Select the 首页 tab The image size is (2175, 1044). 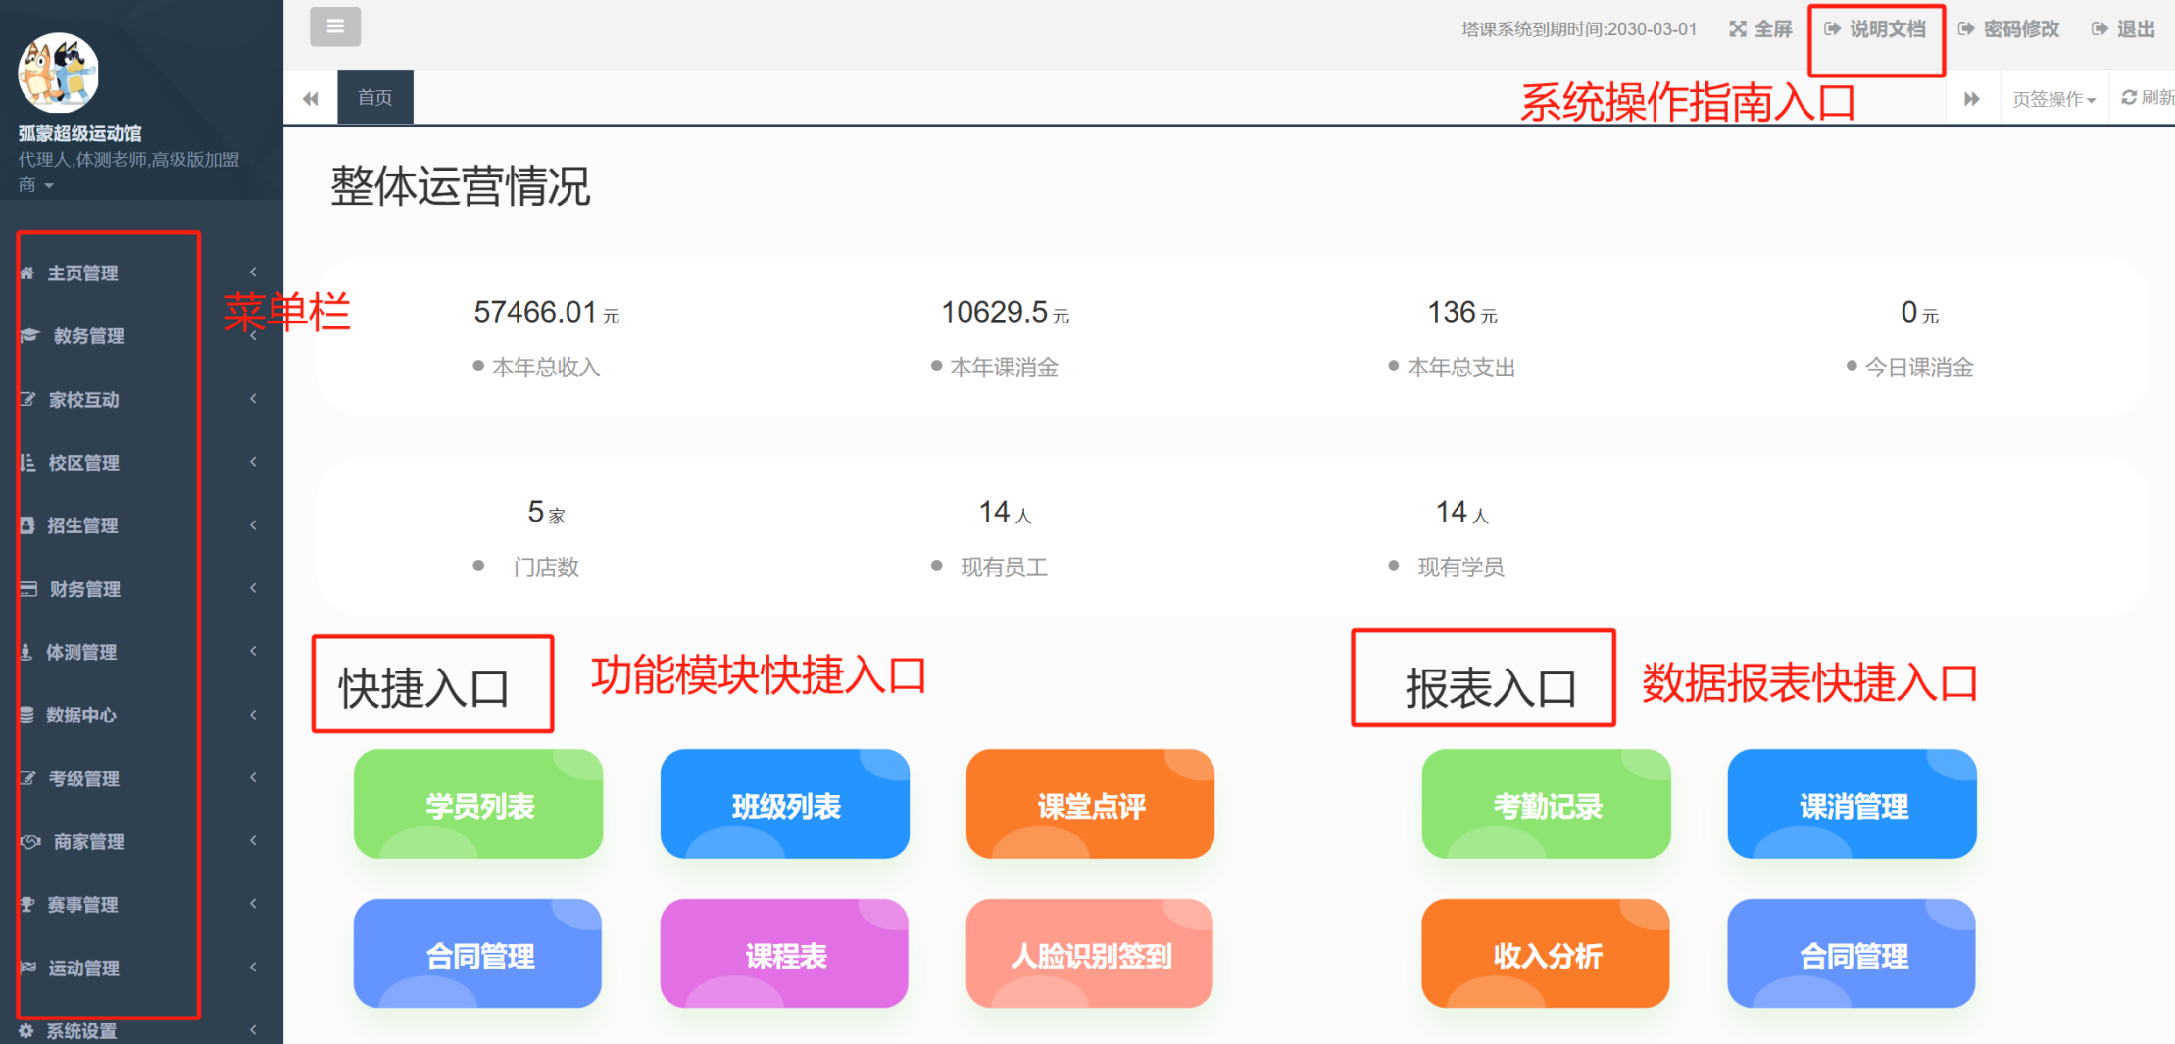374,97
